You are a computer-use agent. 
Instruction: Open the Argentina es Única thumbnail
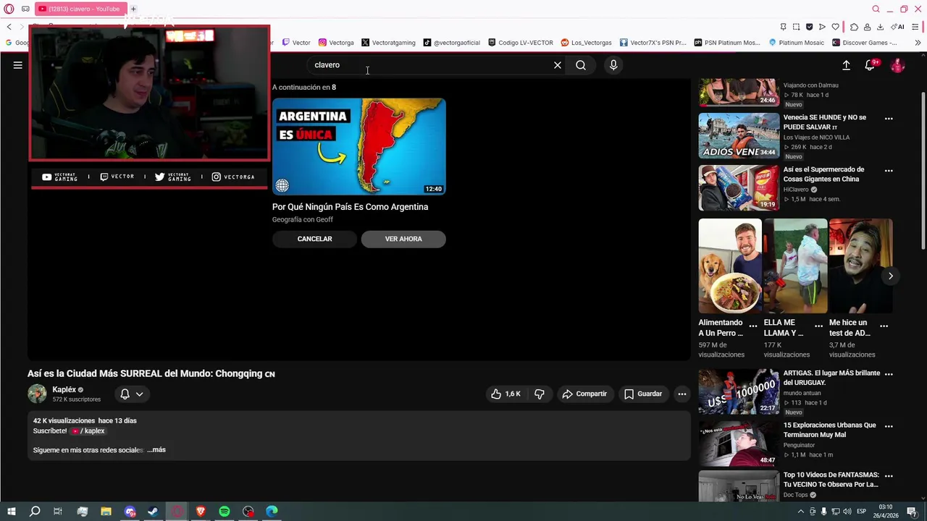click(x=359, y=146)
